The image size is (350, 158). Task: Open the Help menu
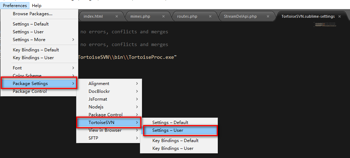pyautogui.click(x=36, y=5)
